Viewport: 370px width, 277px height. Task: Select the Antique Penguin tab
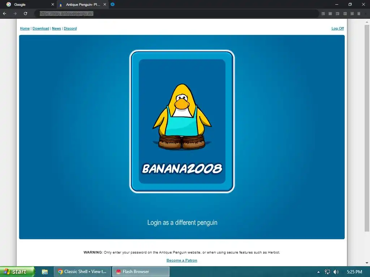point(83,4)
